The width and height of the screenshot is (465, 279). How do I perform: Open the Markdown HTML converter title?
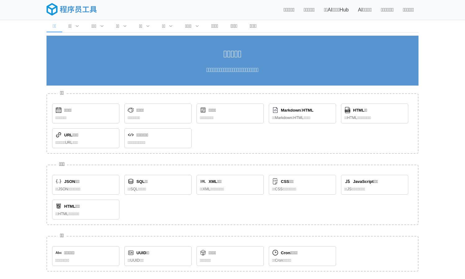point(297,110)
